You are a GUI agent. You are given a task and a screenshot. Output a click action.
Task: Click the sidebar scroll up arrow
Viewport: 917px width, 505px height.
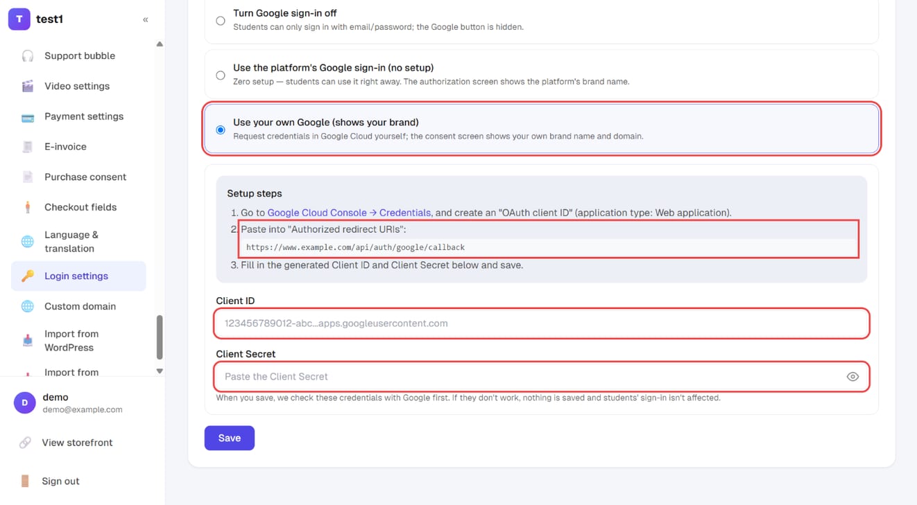160,44
